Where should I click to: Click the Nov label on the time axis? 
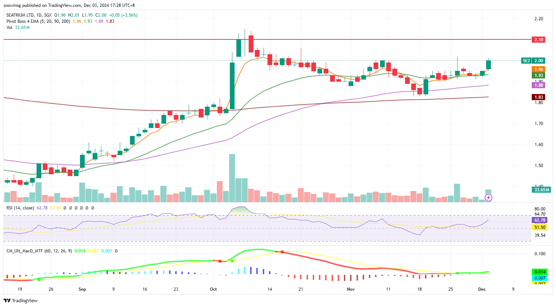[x=351, y=289]
